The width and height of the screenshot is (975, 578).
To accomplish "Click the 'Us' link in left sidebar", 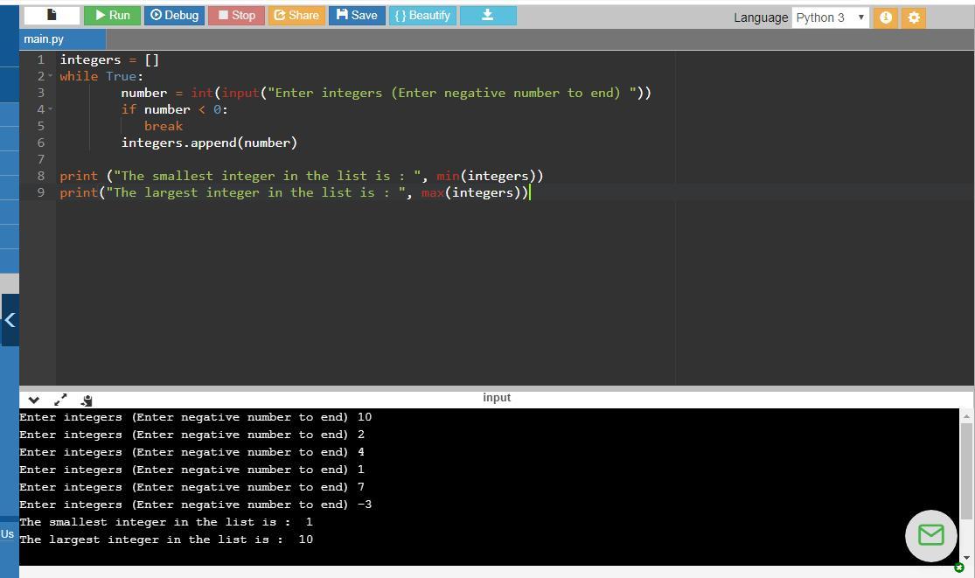I will [8, 534].
